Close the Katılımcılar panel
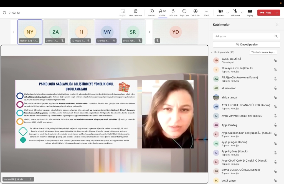Image resolution: width=284 pixels, height=184 pixels. (277, 25)
